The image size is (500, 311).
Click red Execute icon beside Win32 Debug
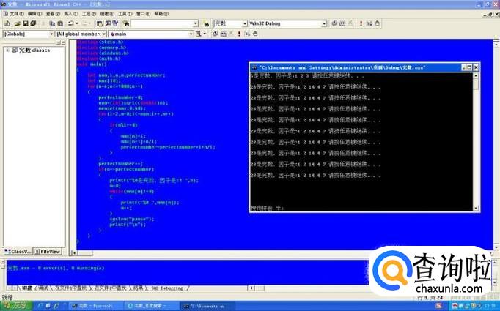(361, 23)
